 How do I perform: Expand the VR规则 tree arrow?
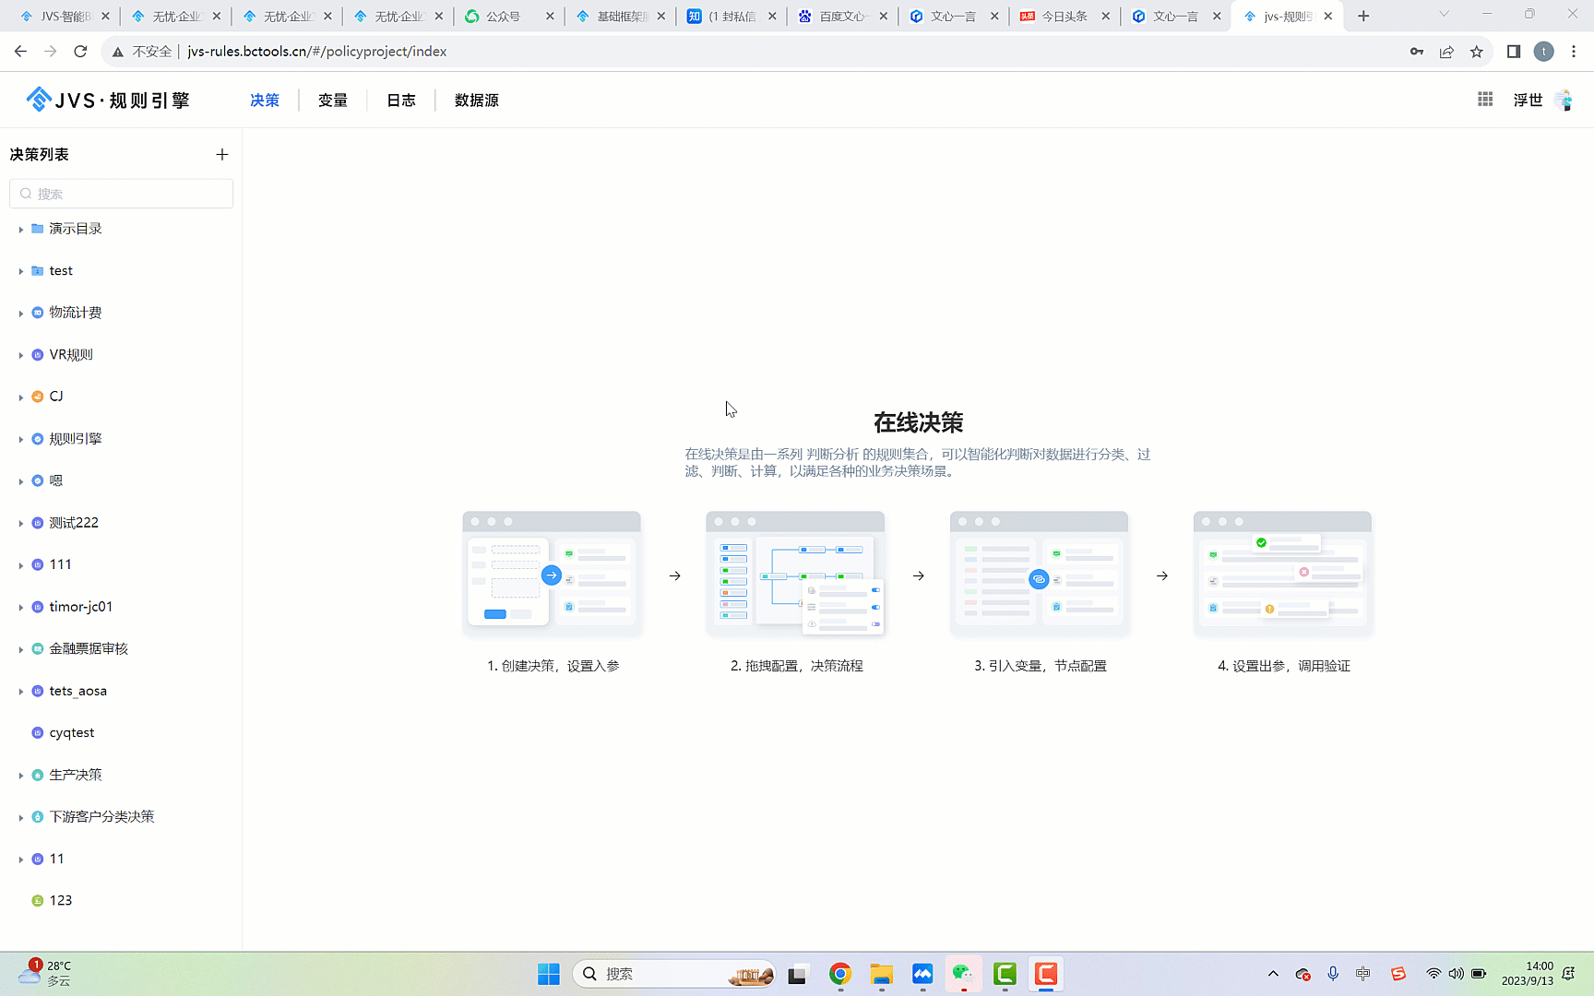[20, 355]
